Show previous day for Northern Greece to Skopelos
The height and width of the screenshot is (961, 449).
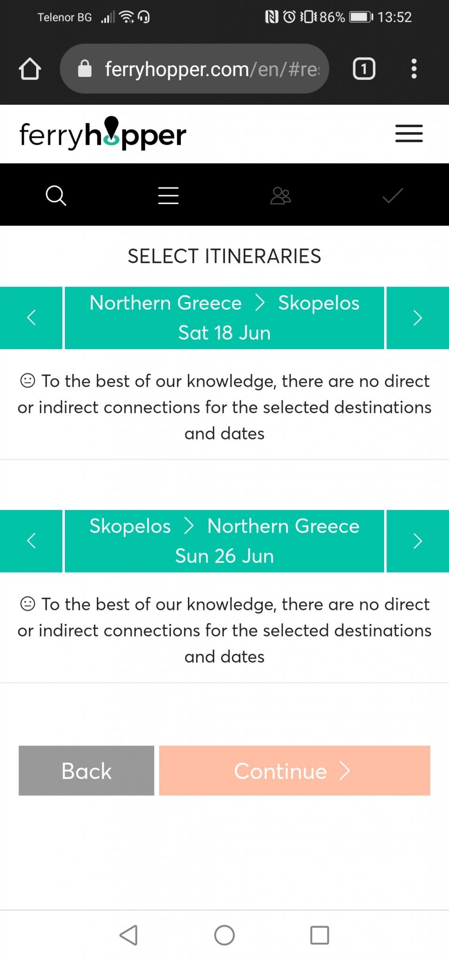(x=31, y=318)
